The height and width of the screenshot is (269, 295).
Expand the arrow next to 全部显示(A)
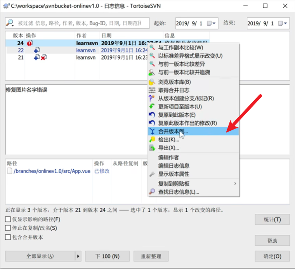(78, 256)
